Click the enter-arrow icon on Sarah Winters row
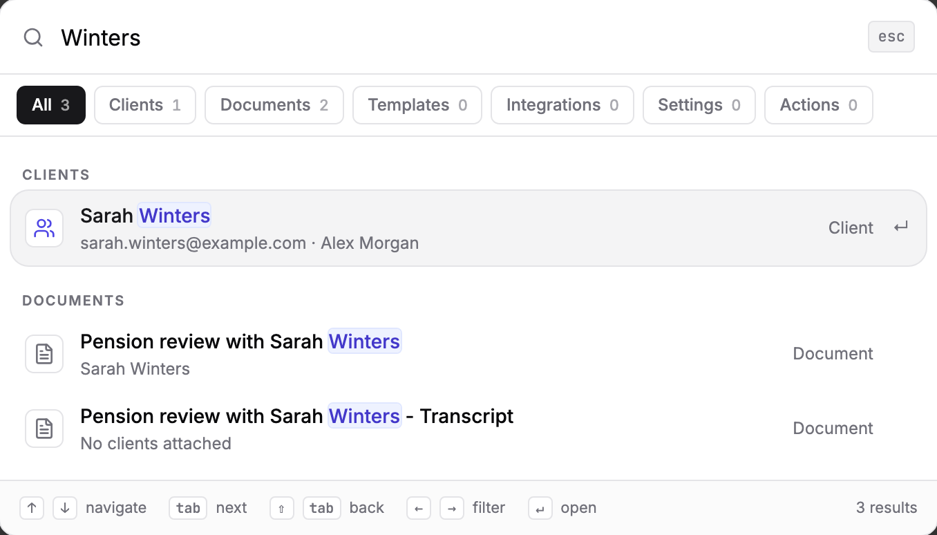937x535 pixels. tap(900, 227)
